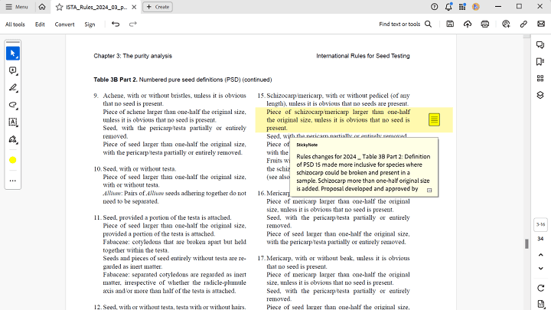Viewport: 551px width, 310px height.
Task: Click the Create button
Action: pyautogui.click(x=158, y=6)
